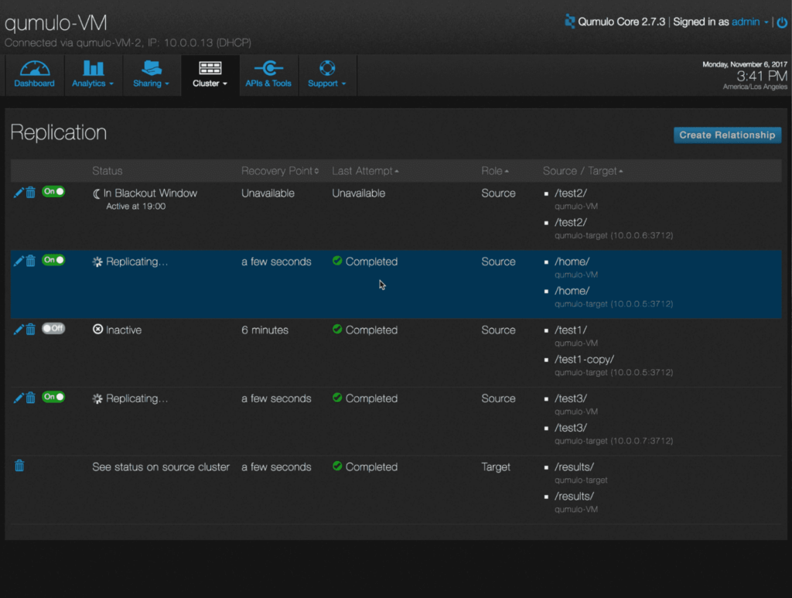Edit the /test3/ relationship with pencil icon
This screenshot has width=792, height=598.
click(x=19, y=398)
